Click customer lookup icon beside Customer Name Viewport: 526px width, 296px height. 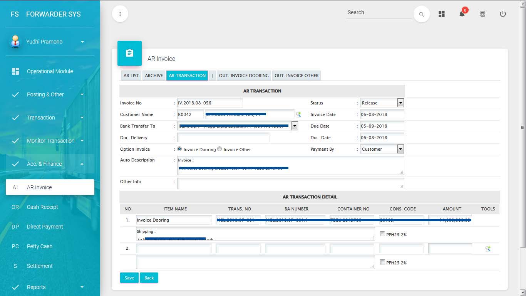pos(298,114)
